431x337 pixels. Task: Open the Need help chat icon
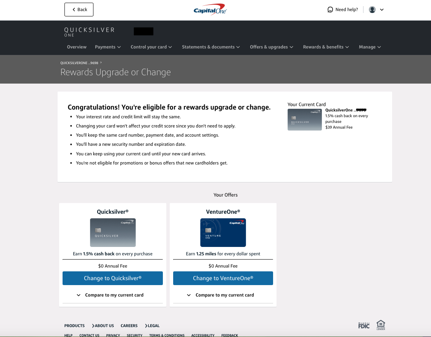point(330,9)
